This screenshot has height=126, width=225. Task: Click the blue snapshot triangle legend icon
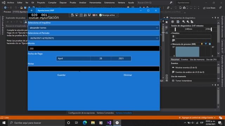[x=206, y=44]
